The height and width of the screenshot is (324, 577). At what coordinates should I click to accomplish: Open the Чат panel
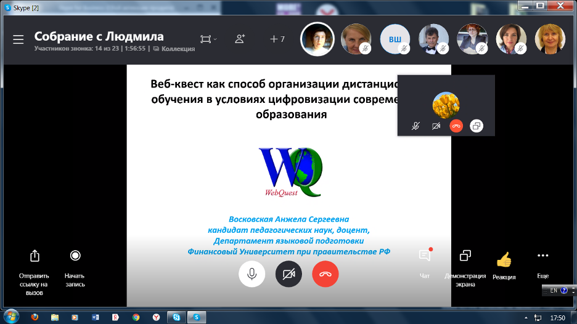click(x=425, y=256)
